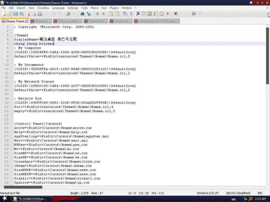Viewport: 270px width, 202px height.
Task: Close current document with menu bar X
Action: pos(267,8)
